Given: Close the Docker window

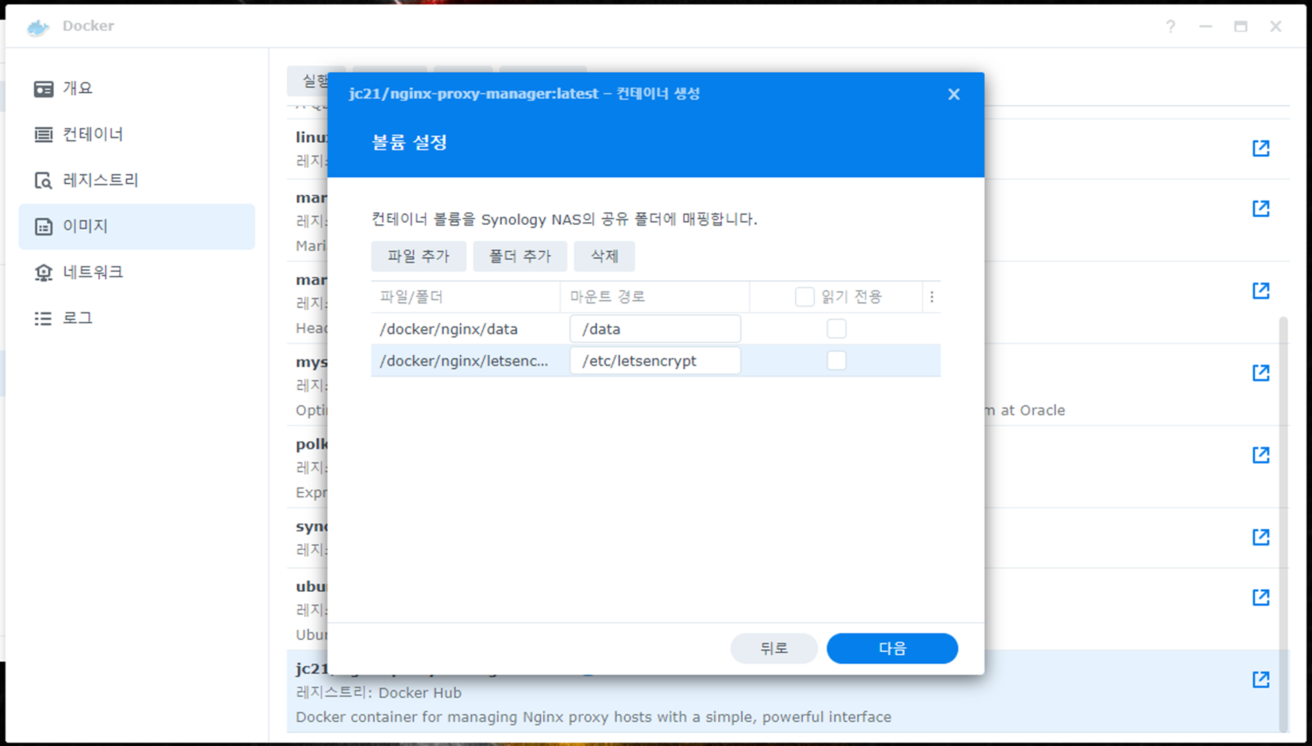Looking at the screenshot, I should (1276, 27).
